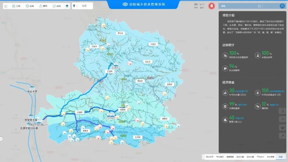Click the pen tool on right edge
This screenshot has height=162, width=288.
(282, 136)
